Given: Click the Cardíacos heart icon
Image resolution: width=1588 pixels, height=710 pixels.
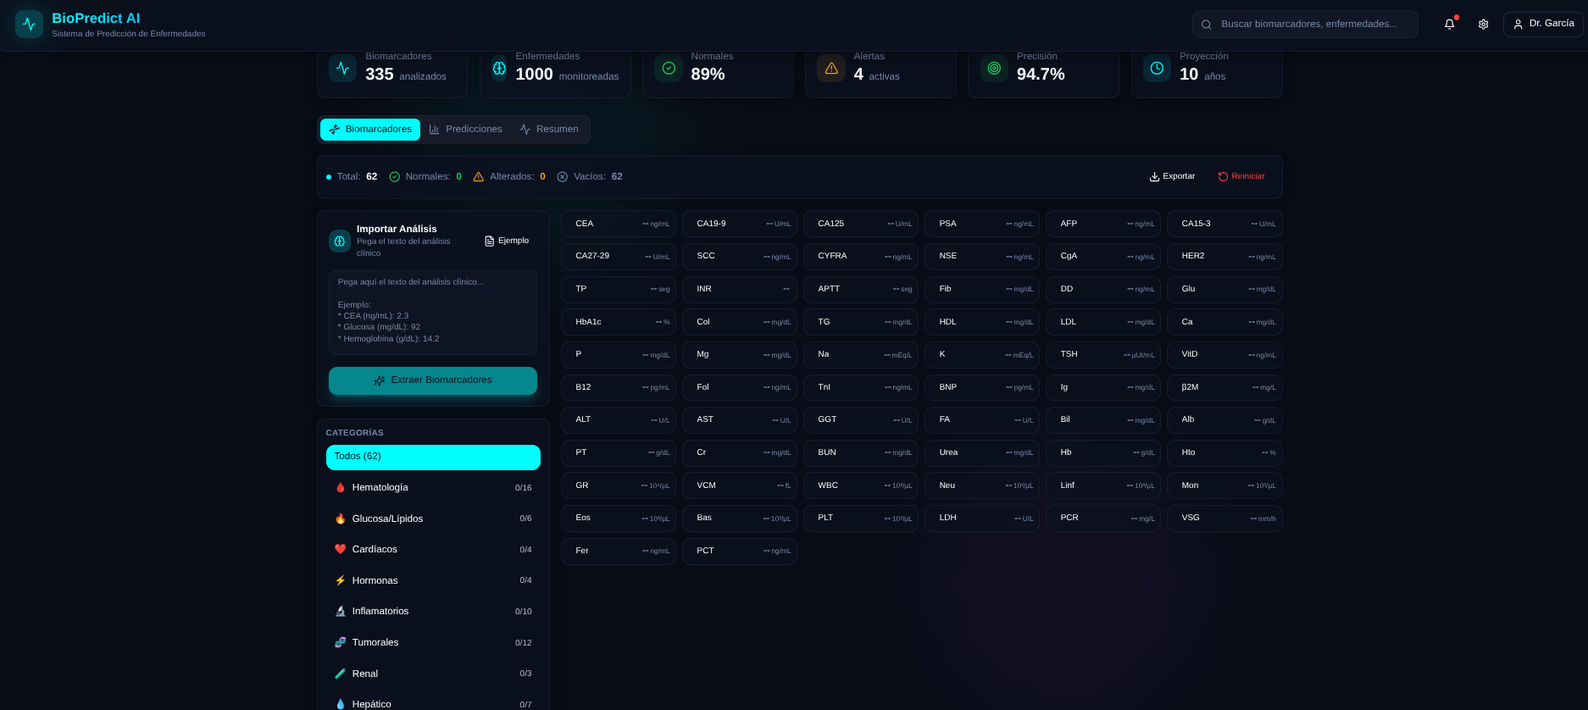Looking at the screenshot, I should tap(340, 549).
